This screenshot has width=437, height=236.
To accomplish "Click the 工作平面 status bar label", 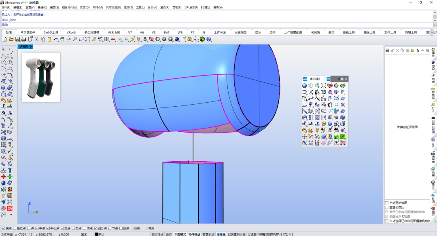I will pos(7,234).
